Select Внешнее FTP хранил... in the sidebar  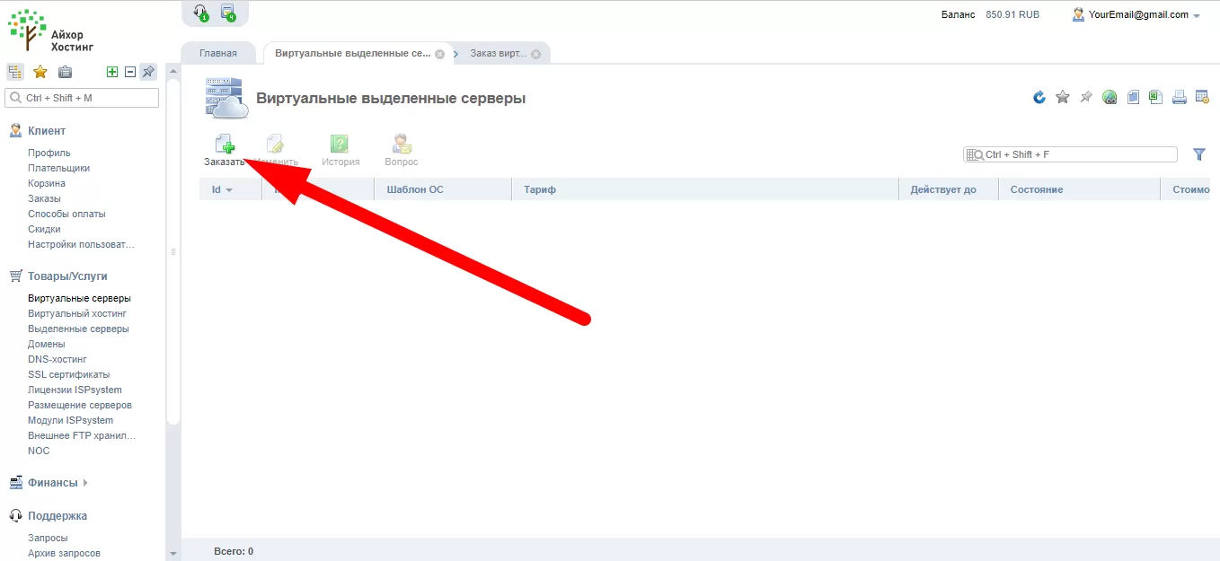(82, 435)
